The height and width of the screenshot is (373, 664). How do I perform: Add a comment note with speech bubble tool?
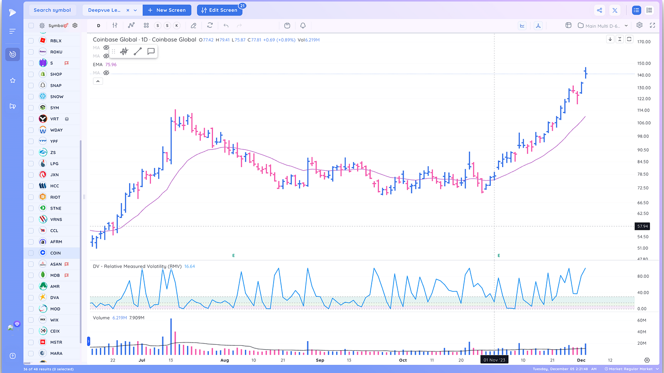(x=151, y=51)
